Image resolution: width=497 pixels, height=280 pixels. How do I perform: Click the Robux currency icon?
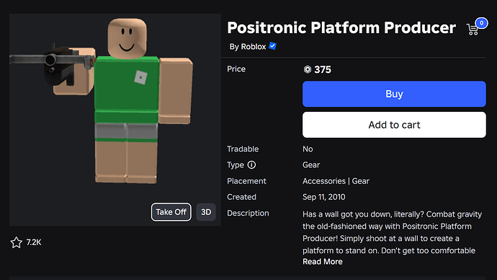pos(307,69)
